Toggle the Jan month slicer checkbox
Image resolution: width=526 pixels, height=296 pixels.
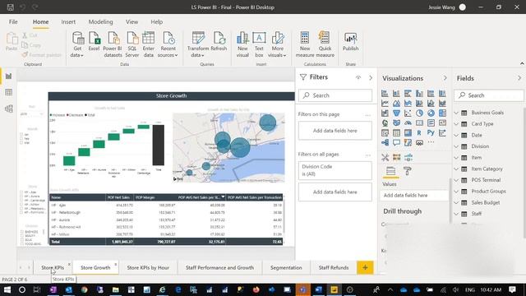(x=21, y=135)
